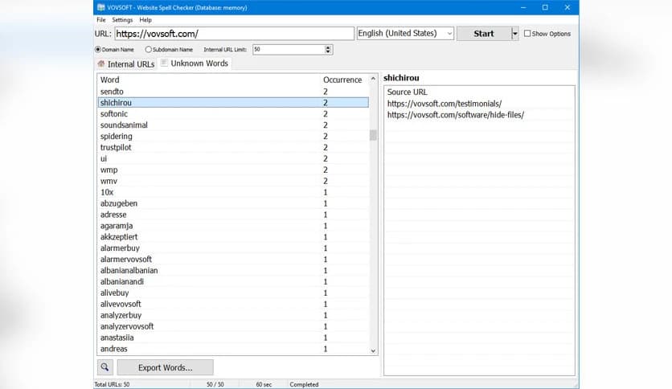Select the word 'akkzeptiert' row
The image size is (672, 389).
coord(233,236)
